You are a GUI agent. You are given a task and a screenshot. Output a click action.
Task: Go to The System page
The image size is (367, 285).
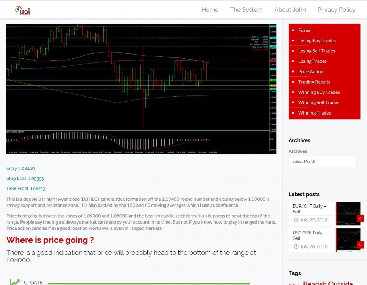point(246,10)
